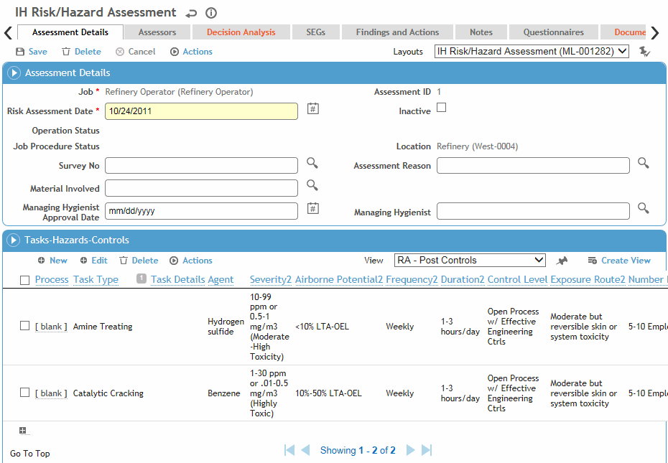
Task: Open the info icon next to title
Action: [x=211, y=13]
